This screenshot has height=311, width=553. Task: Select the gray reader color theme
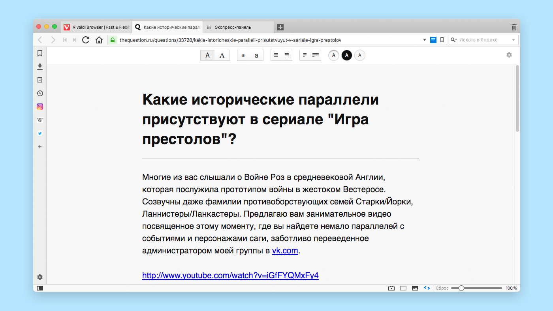point(360,55)
